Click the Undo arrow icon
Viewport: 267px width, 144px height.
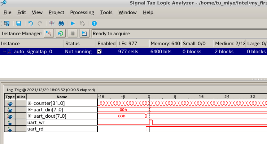click(30, 24)
